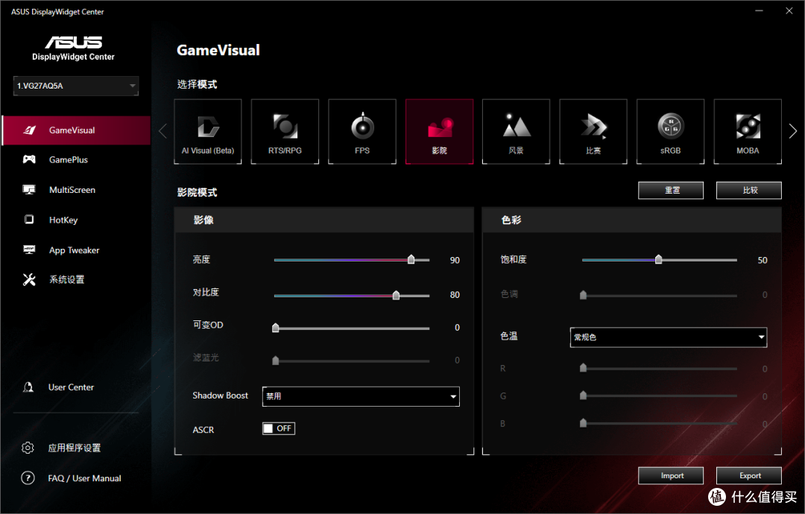Toggle the ASCR switch
805x514 pixels.
(x=279, y=428)
